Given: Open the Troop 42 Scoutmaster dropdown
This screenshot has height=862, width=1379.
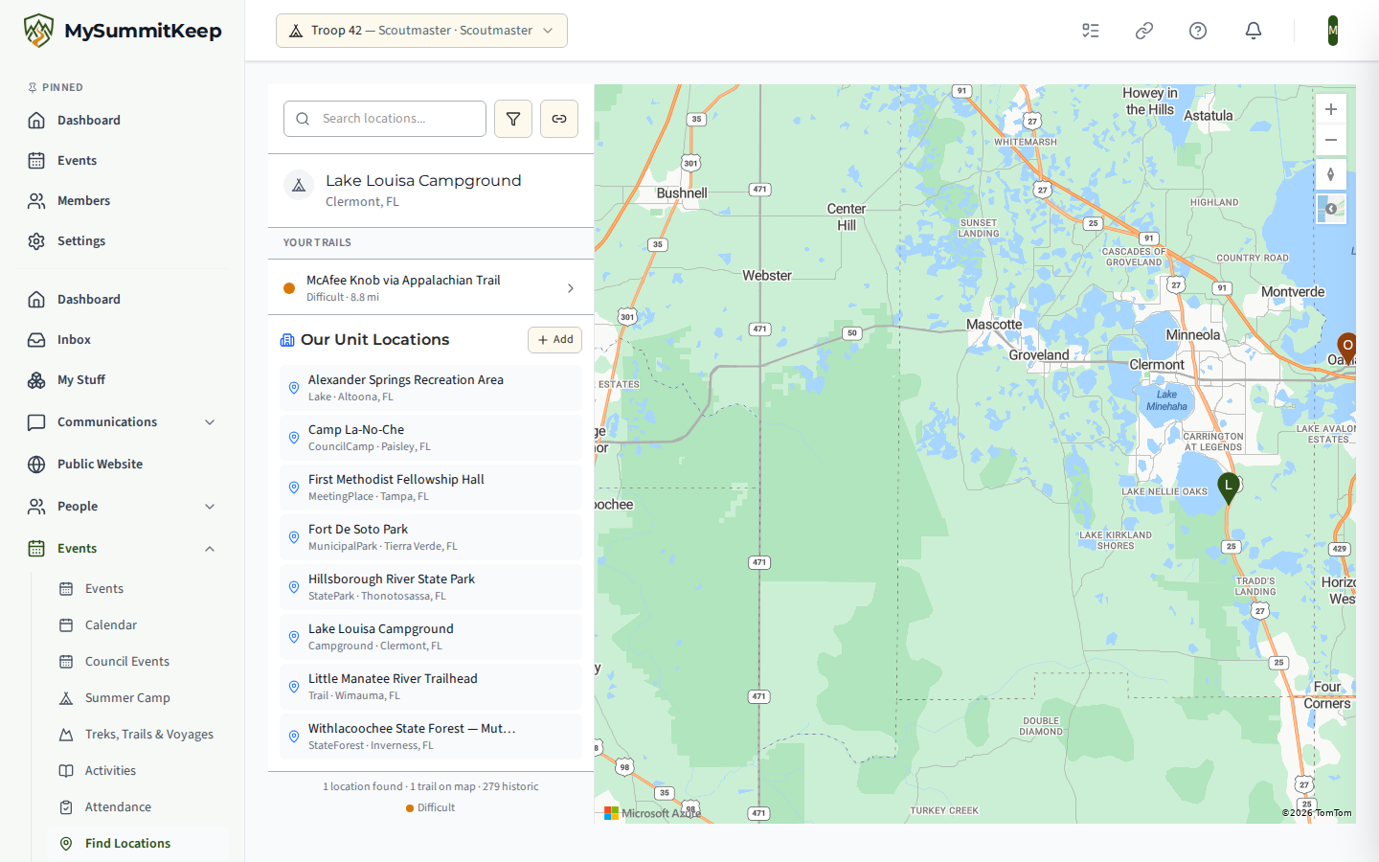Looking at the screenshot, I should (x=421, y=31).
